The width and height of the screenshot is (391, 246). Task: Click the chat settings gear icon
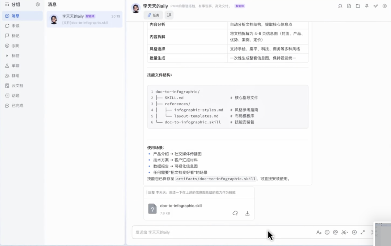point(384,6)
